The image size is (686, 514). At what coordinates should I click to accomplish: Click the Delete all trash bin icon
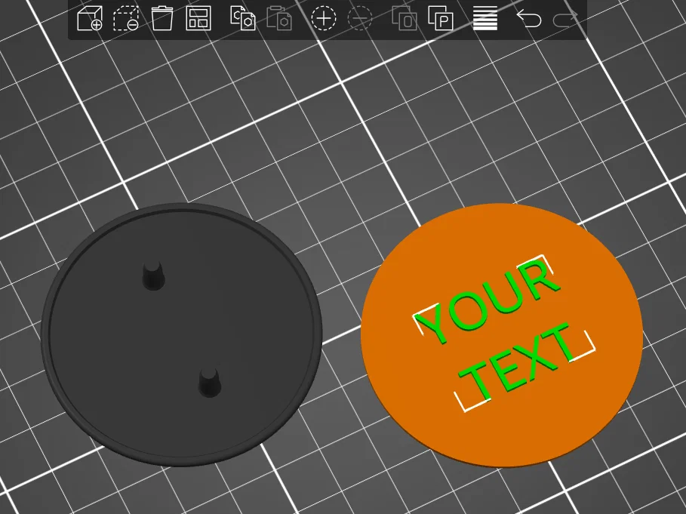[162, 18]
